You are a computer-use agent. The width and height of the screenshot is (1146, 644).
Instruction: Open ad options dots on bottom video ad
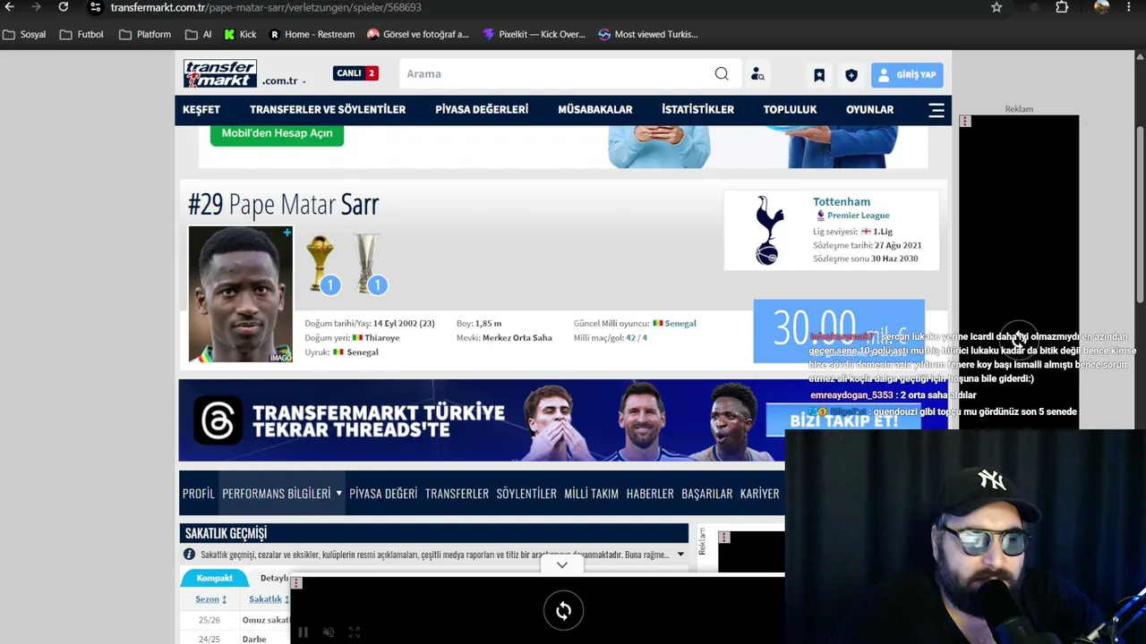pos(295,583)
